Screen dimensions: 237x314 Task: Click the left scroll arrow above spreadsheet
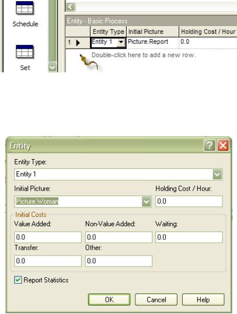point(70,7)
